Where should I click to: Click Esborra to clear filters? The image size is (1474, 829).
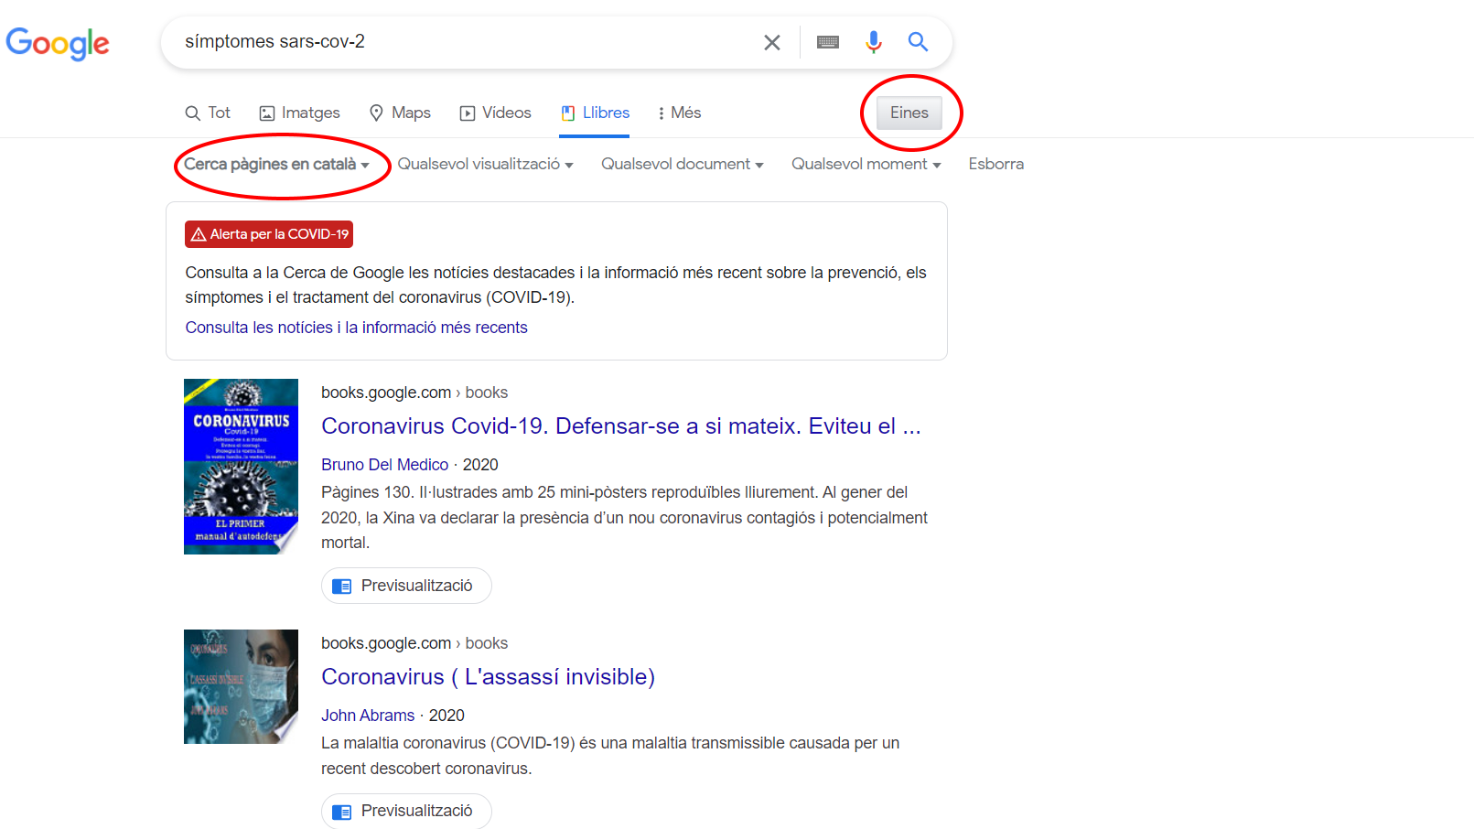click(x=995, y=164)
